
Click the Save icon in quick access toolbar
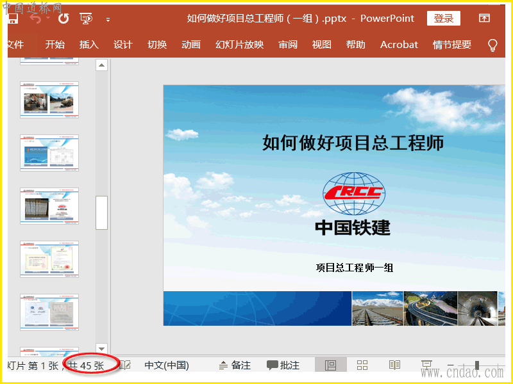point(13,19)
